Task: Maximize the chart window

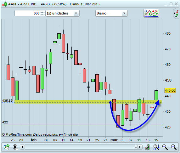Action: (x=171, y=4)
